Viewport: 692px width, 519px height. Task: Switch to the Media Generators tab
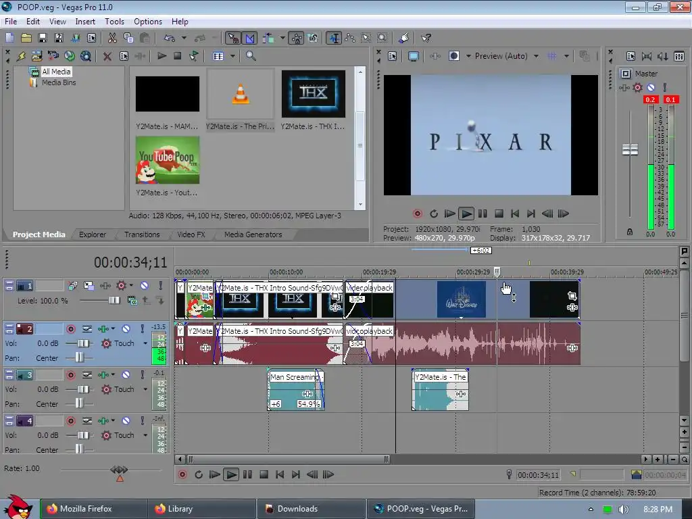253,234
